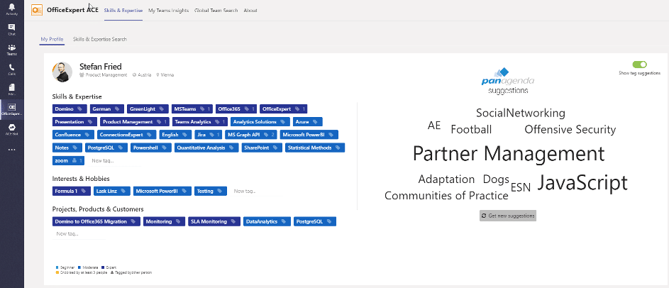Open Files in the left sidebar
669x288 pixels.
[11, 89]
